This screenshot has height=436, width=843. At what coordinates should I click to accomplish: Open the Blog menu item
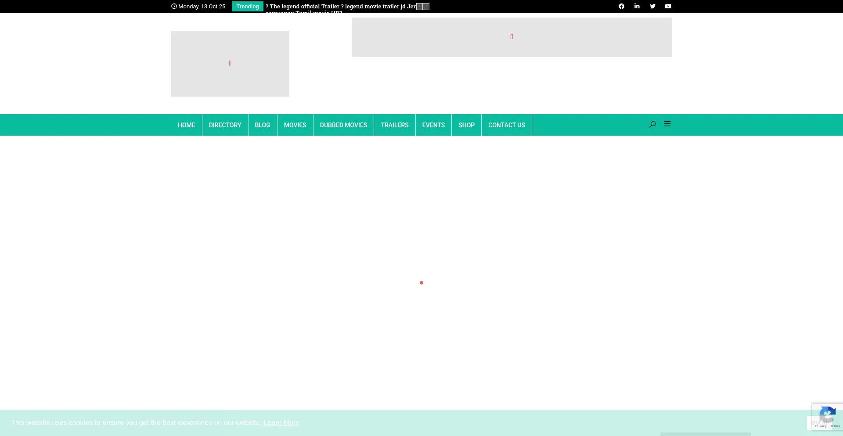(262, 125)
